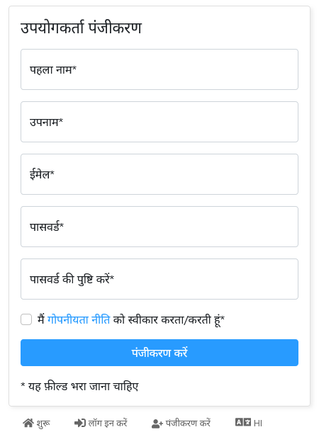Select the footer पंजीकरण करें nav item
This screenshot has height=432, width=319.
(x=181, y=423)
